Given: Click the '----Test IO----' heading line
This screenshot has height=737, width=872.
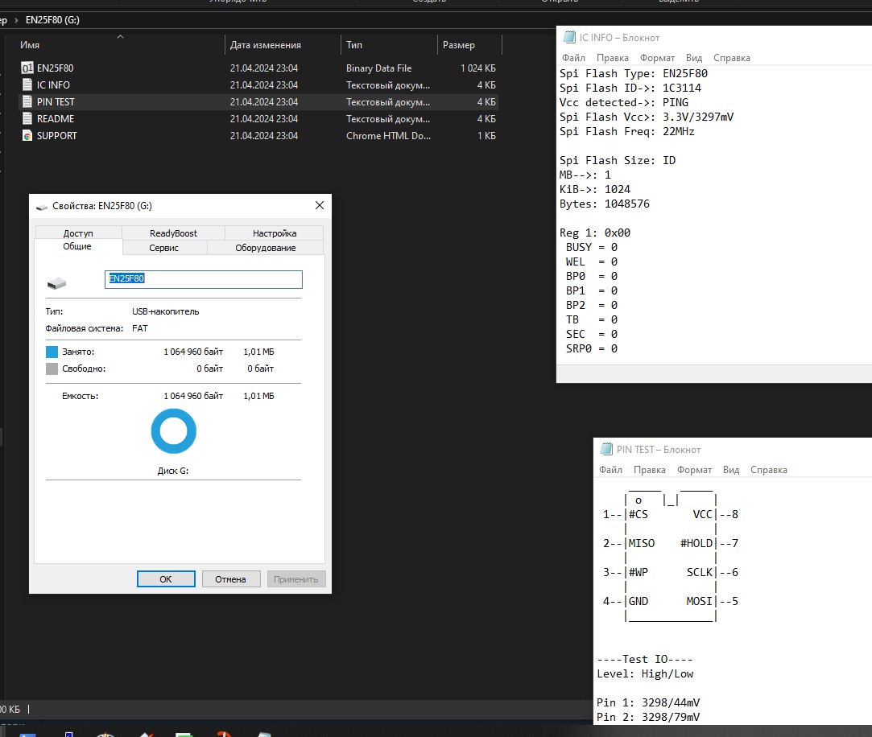Looking at the screenshot, I should [645, 659].
